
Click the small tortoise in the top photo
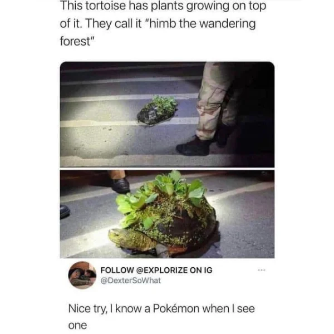[157, 110]
